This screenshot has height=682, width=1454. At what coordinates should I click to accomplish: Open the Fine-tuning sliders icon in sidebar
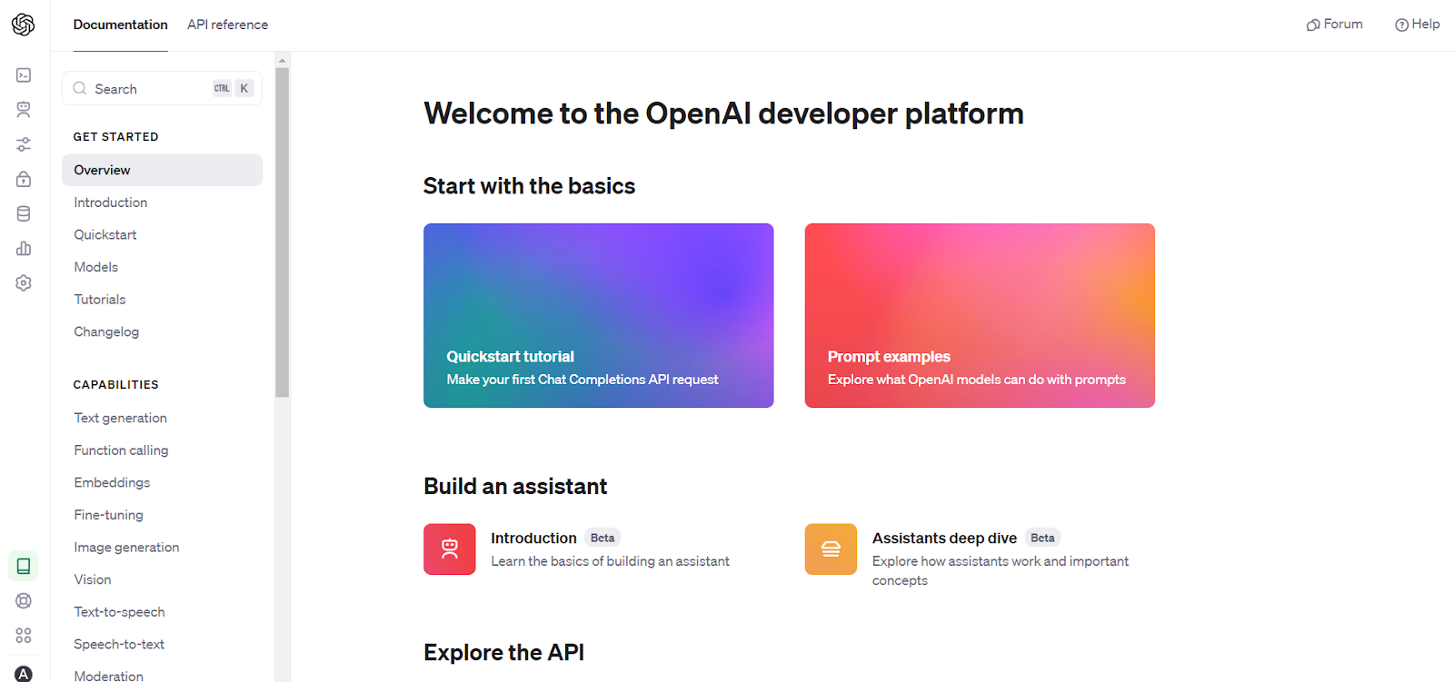click(x=24, y=144)
